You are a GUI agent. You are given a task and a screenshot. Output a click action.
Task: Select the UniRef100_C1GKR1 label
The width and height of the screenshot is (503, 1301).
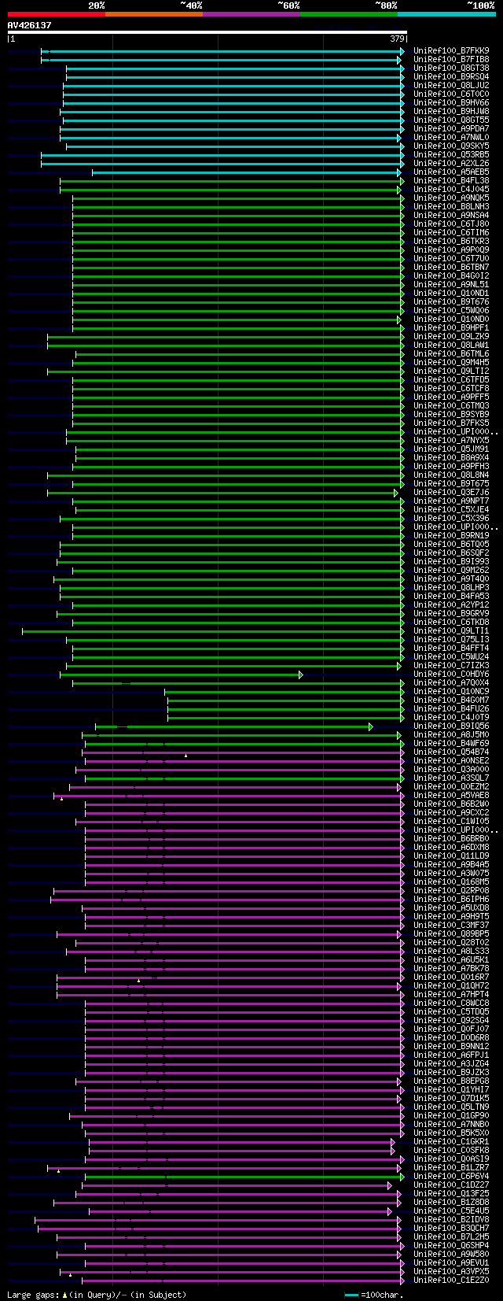coord(451,1142)
